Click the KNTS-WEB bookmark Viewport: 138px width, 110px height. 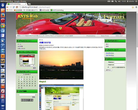[44, 10]
